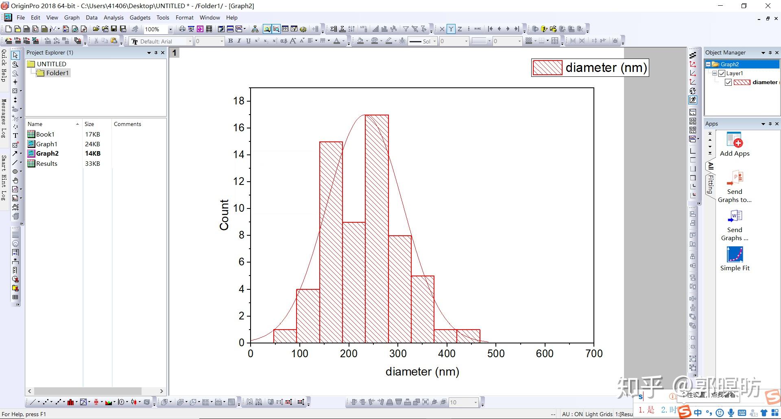Launch the Simple Fit app
This screenshot has height=419, width=781.
coord(735,255)
